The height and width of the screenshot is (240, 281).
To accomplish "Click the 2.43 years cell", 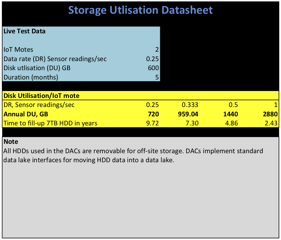I will (x=271, y=123).
